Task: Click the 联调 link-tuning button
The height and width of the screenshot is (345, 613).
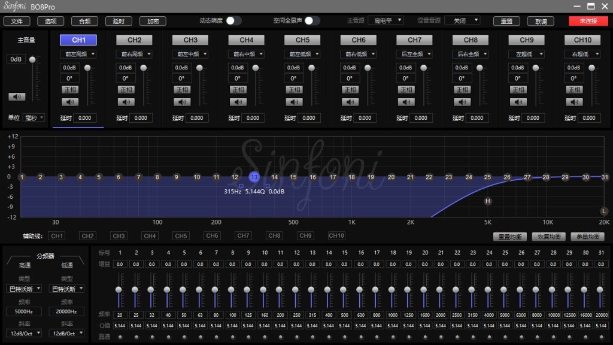Action: [x=541, y=21]
